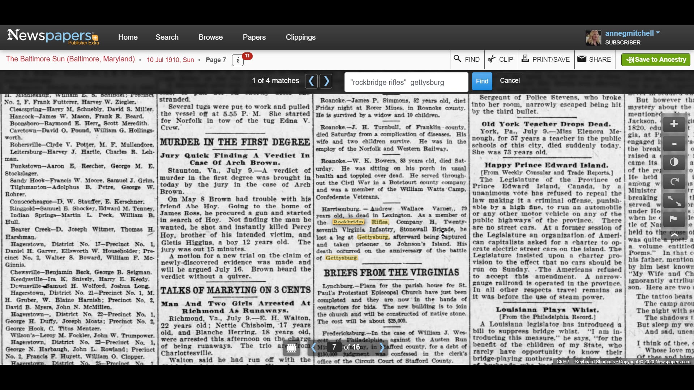The width and height of the screenshot is (694, 390).
Task: Expand the annegmitchell account dropdown
Action: point(657,33)
